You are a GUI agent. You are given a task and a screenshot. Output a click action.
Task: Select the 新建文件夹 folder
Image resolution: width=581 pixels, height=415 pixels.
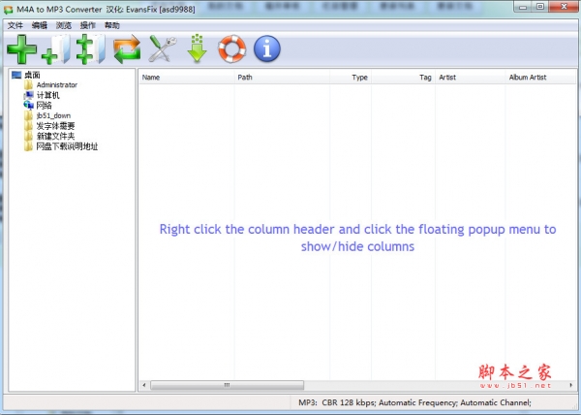coord(55,136)
